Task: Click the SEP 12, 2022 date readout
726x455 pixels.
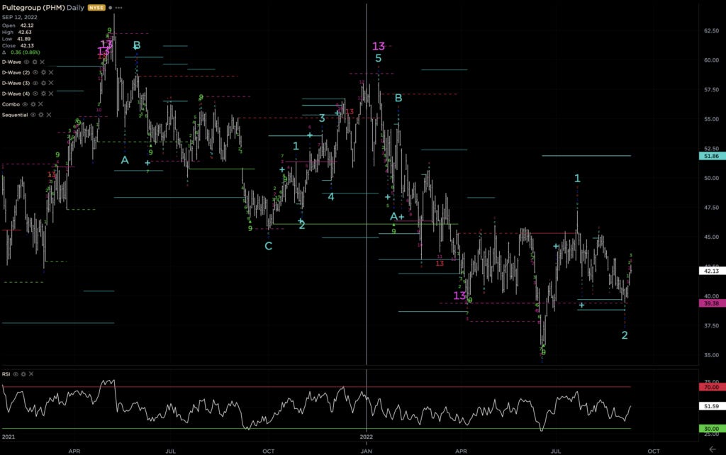Action: 19,18
